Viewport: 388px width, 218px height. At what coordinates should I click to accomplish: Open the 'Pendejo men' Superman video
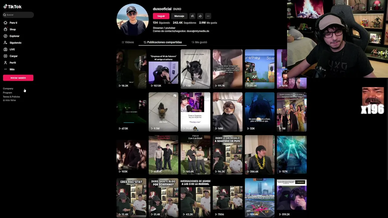(x=196, y=112)
